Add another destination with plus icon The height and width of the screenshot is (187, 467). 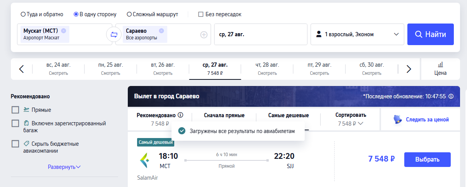(x=204, y=35)
